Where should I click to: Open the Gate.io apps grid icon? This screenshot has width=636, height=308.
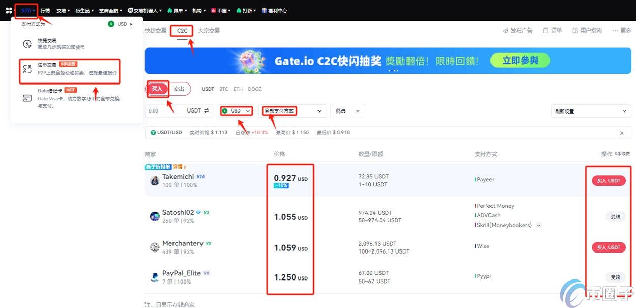click(8, 10)
